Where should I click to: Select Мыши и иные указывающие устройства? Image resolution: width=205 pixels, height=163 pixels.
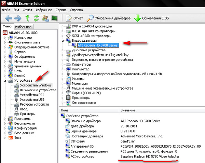(x=102, y=89)
